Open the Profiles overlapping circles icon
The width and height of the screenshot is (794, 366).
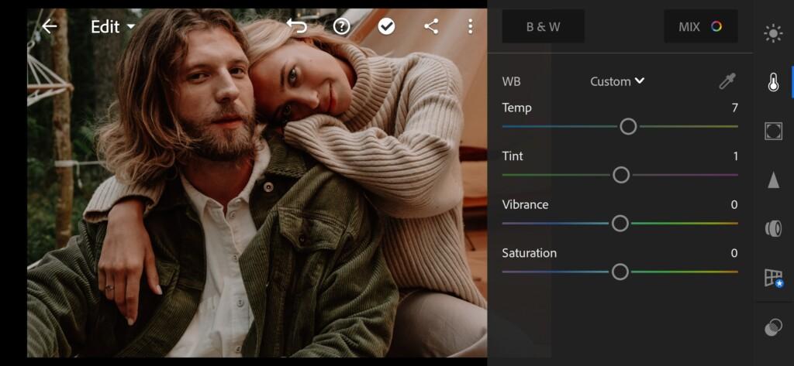773,327
